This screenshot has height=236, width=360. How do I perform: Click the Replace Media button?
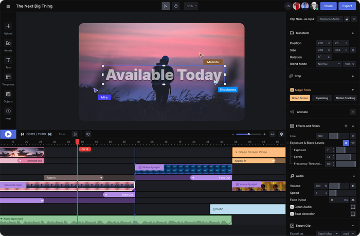329,19
